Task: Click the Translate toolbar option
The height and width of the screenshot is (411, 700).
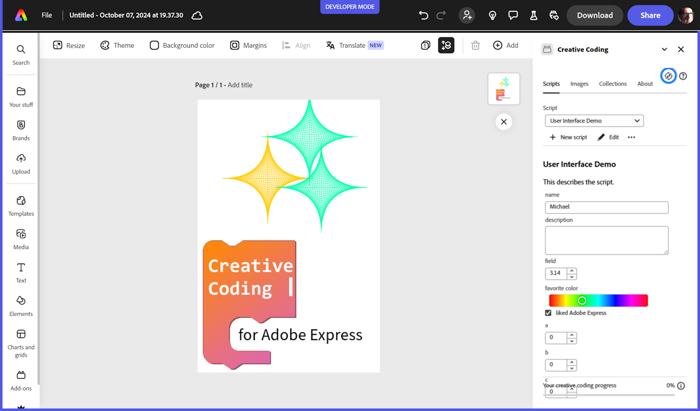Action: (355, 45)
